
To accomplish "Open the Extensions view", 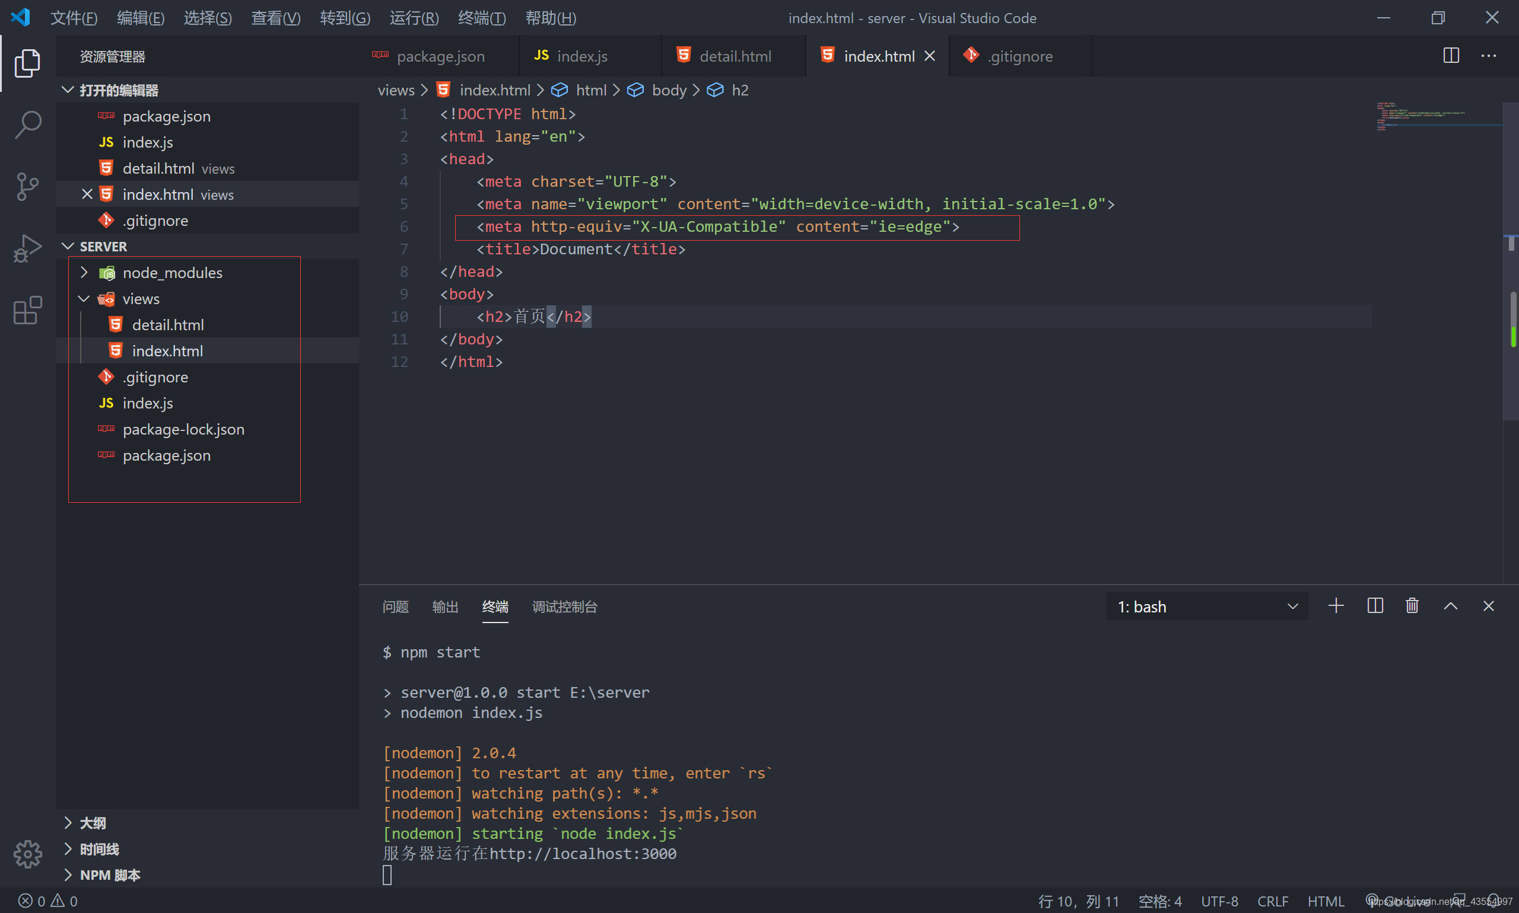I will click(x=28, y=310).
